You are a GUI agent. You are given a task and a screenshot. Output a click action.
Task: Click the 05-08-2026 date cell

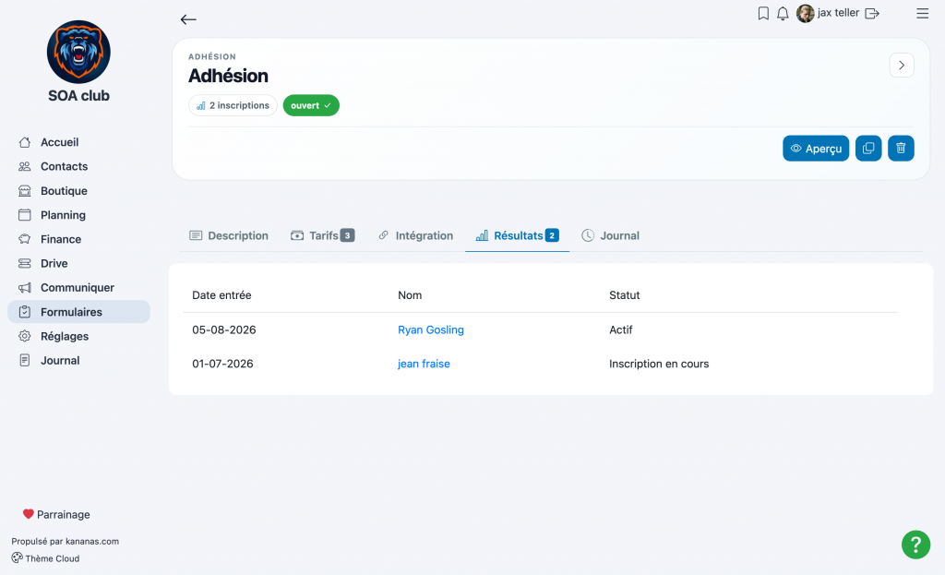pyautogui.click(x=224, y=329)
